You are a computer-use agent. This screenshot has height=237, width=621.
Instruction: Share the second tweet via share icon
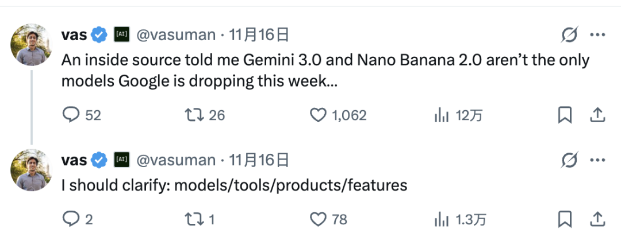pyautogui.click(x=597, y=219)
